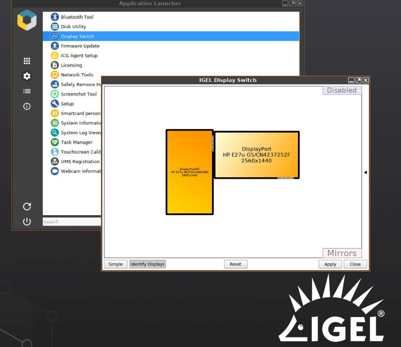
Task: Select the UMS Registration entry text
Action: click(80, 162)
